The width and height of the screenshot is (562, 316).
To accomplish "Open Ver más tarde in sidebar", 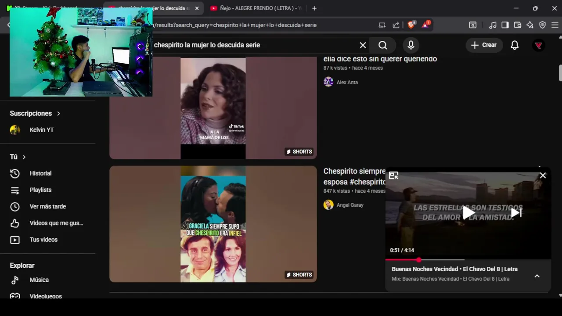I will coord(47,206).
